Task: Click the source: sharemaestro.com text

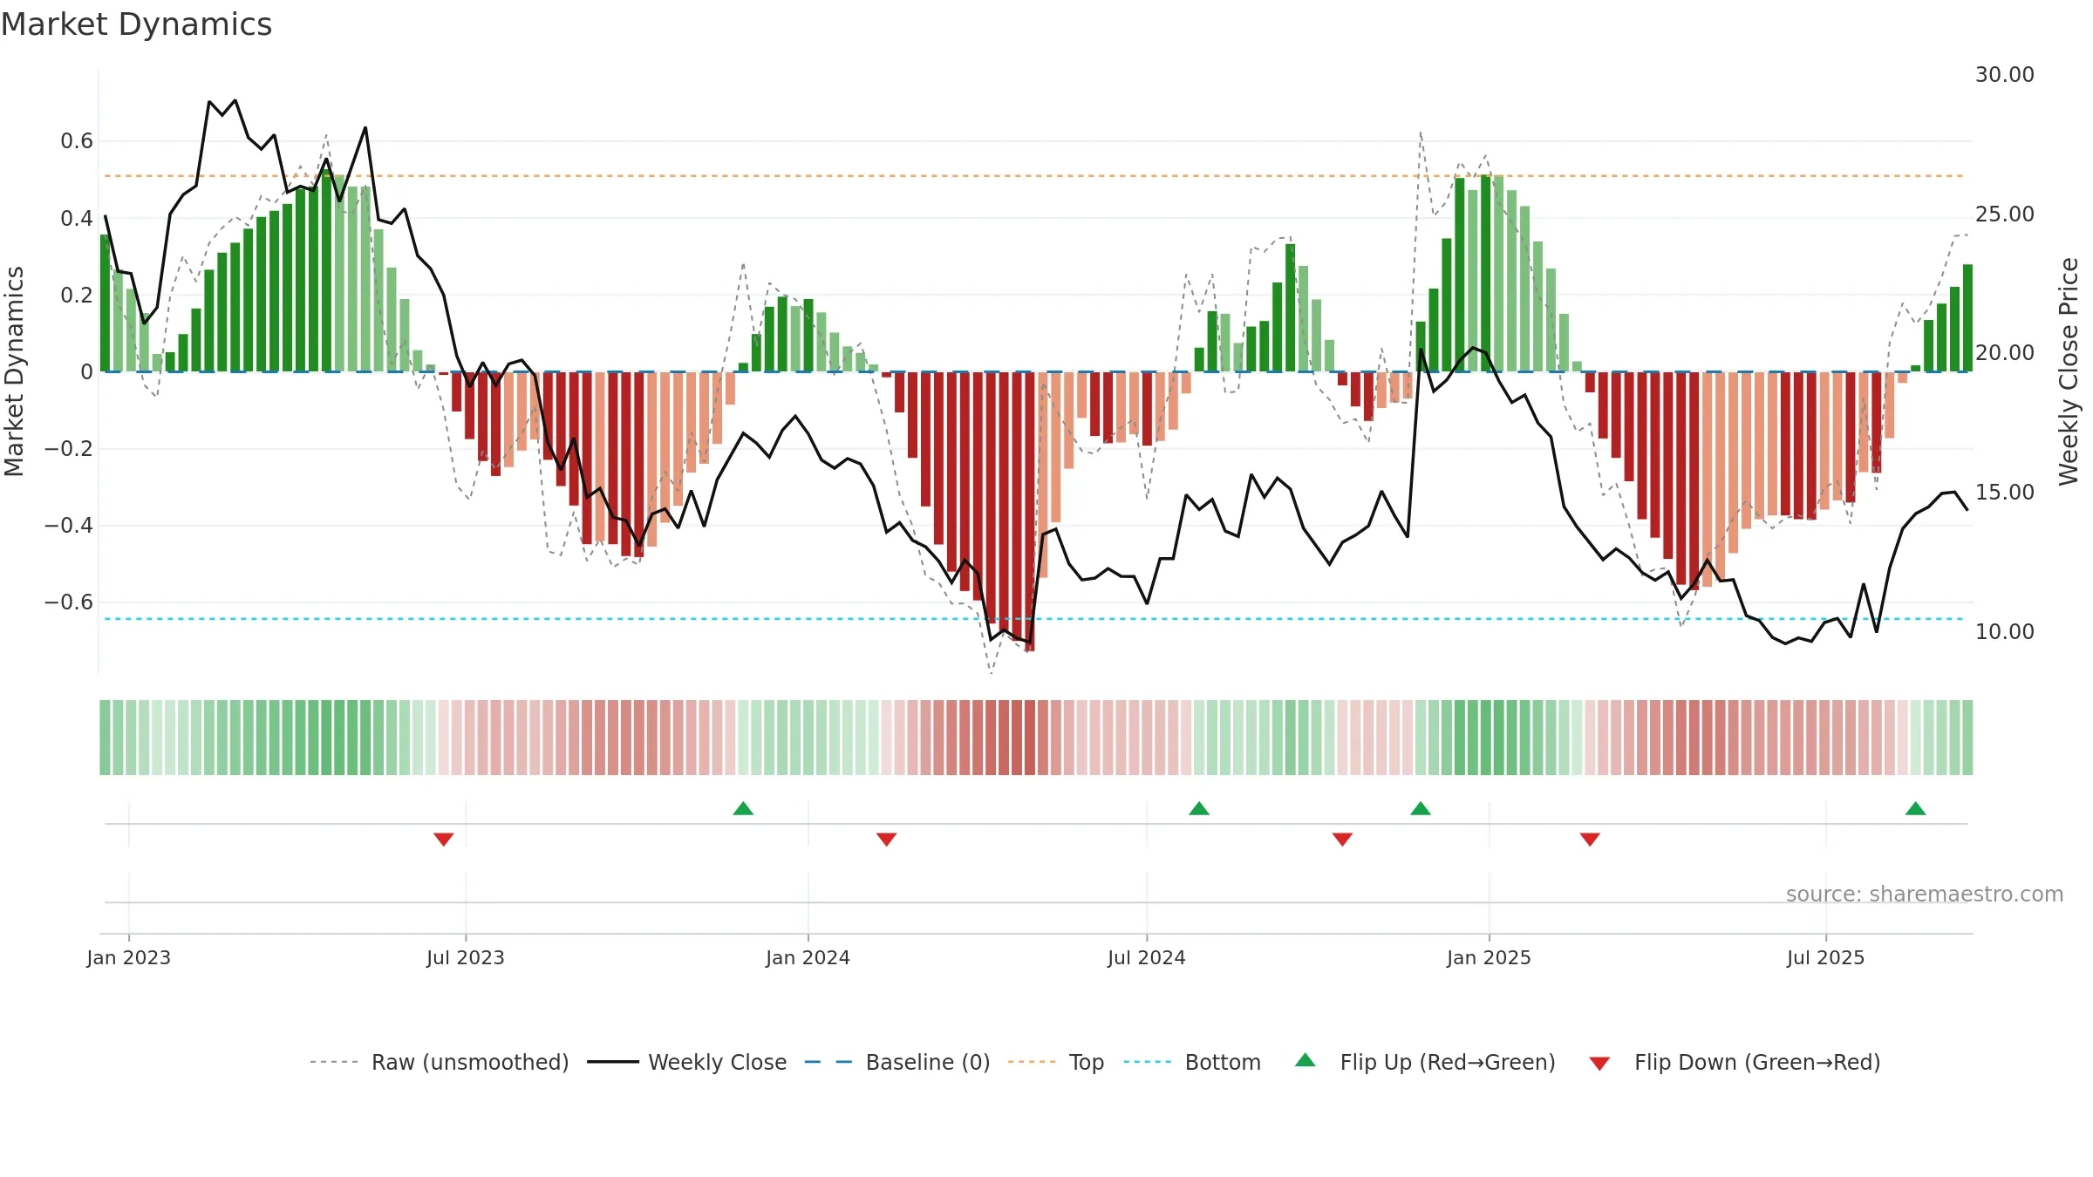Action: (1925, 894)
